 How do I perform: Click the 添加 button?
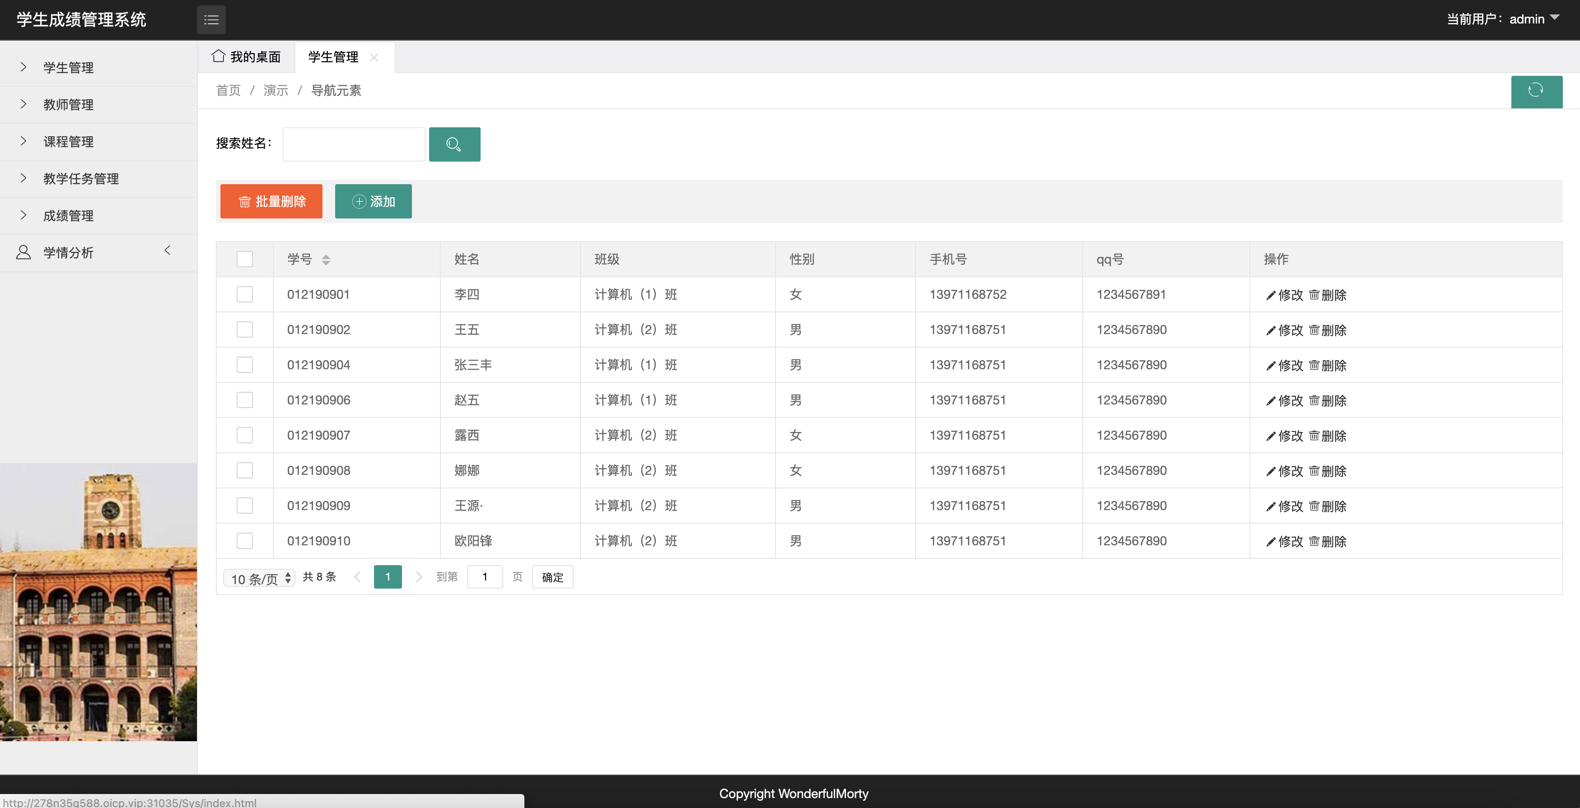coord(373,201)
